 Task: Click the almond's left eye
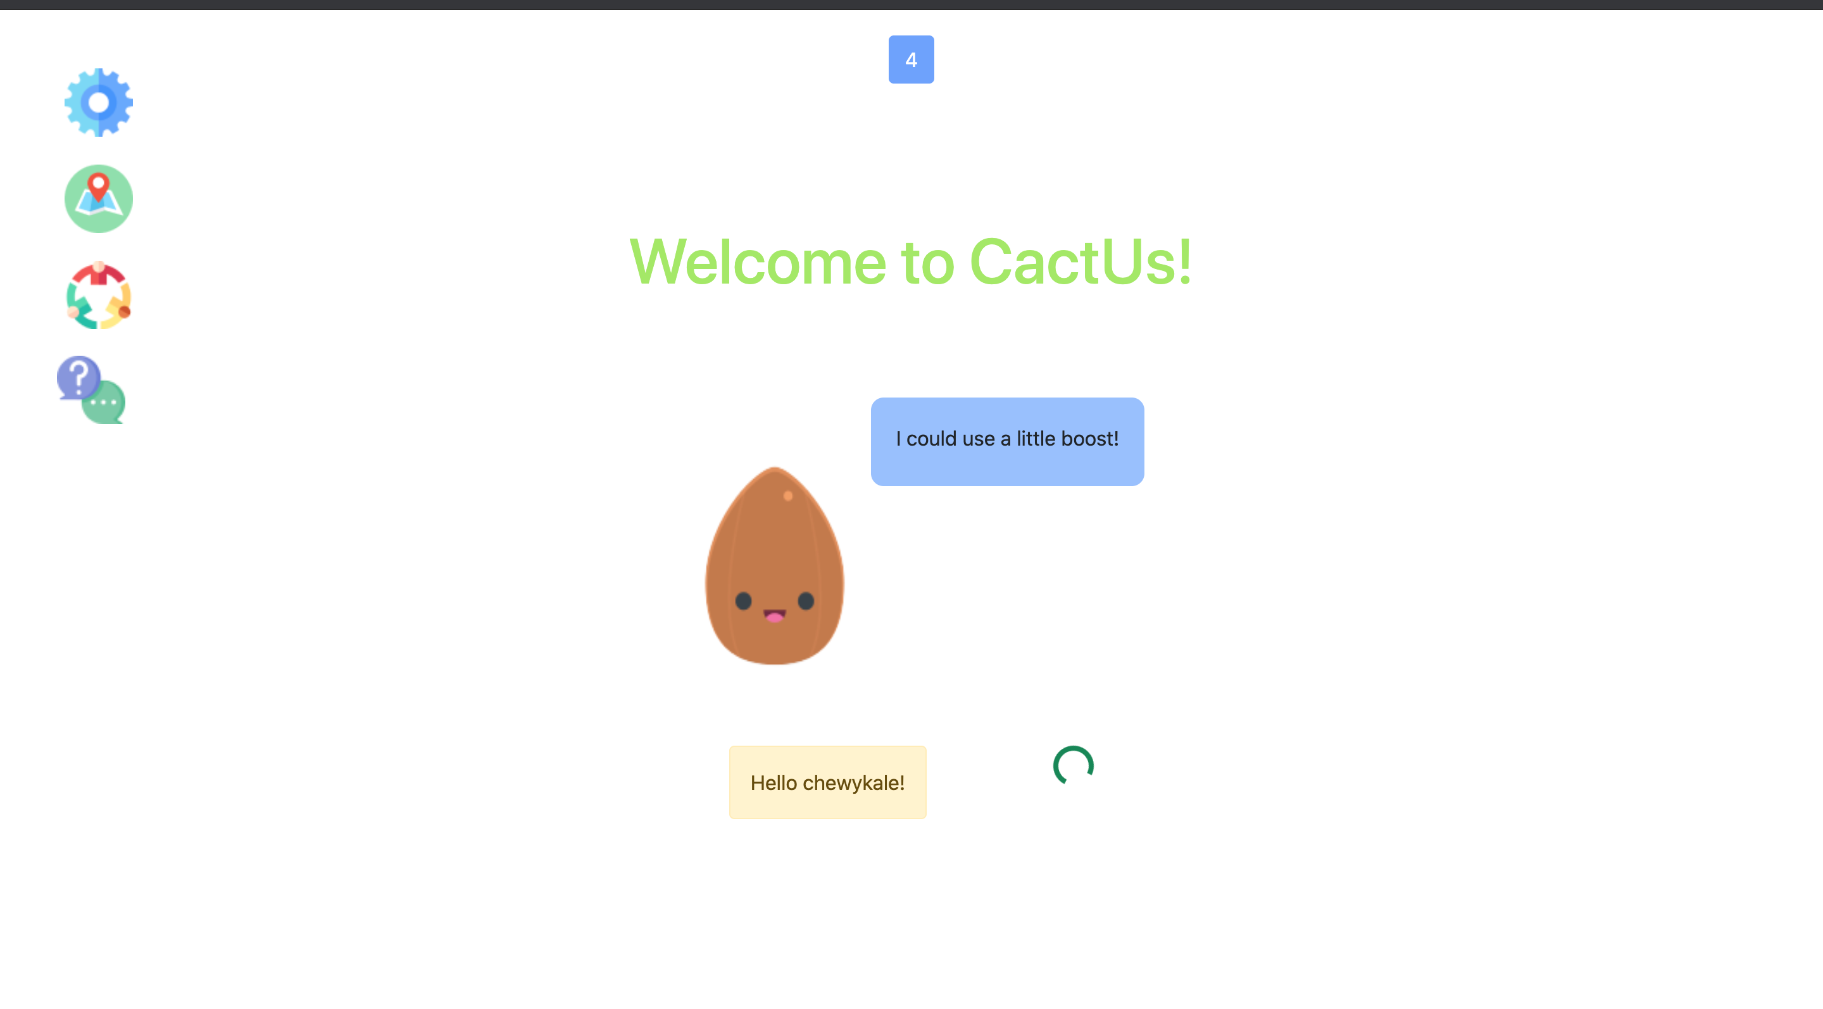(743, 601)
